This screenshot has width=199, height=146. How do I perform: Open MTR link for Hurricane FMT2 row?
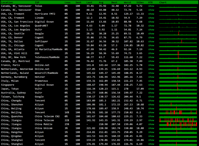(x=151, y=14)
